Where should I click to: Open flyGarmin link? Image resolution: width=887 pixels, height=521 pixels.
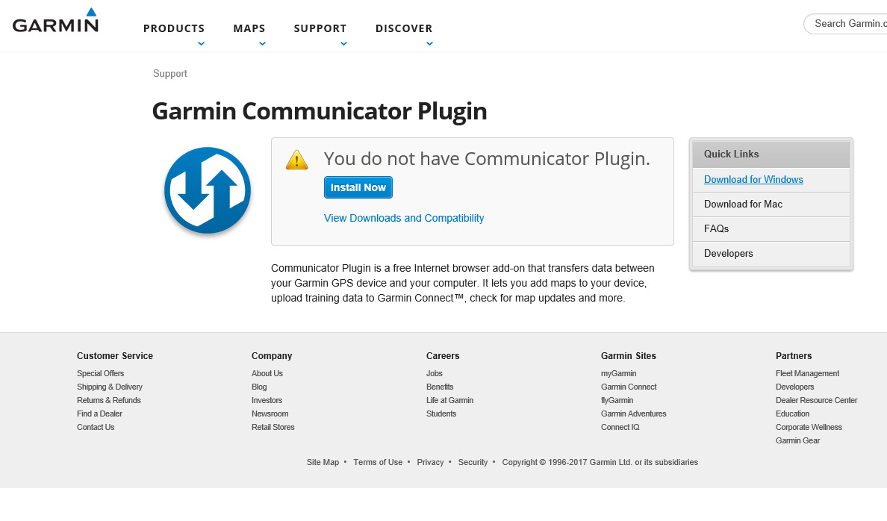click(x=617, y=401)
